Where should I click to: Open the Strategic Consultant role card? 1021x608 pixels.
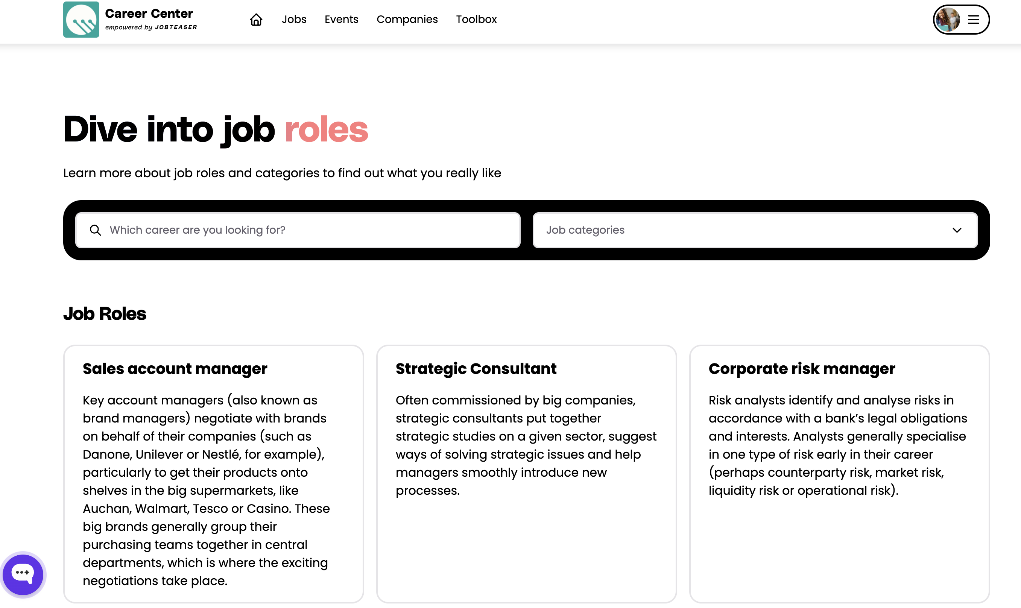[x=476, y=369]
